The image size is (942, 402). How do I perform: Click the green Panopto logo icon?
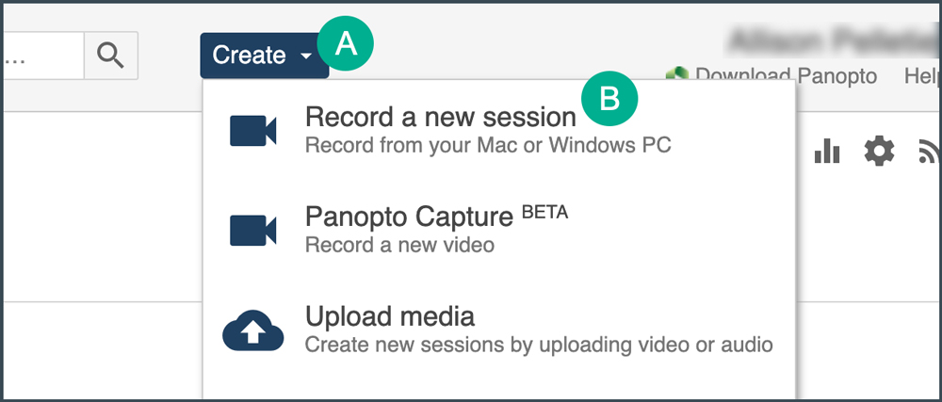(x=674, y=74)
